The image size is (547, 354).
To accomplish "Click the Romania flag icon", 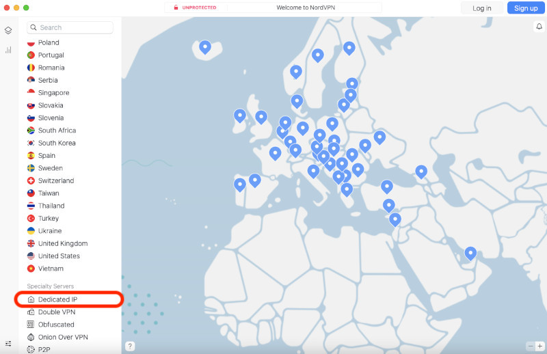I will pyautogui.click(x=31, y=68).
